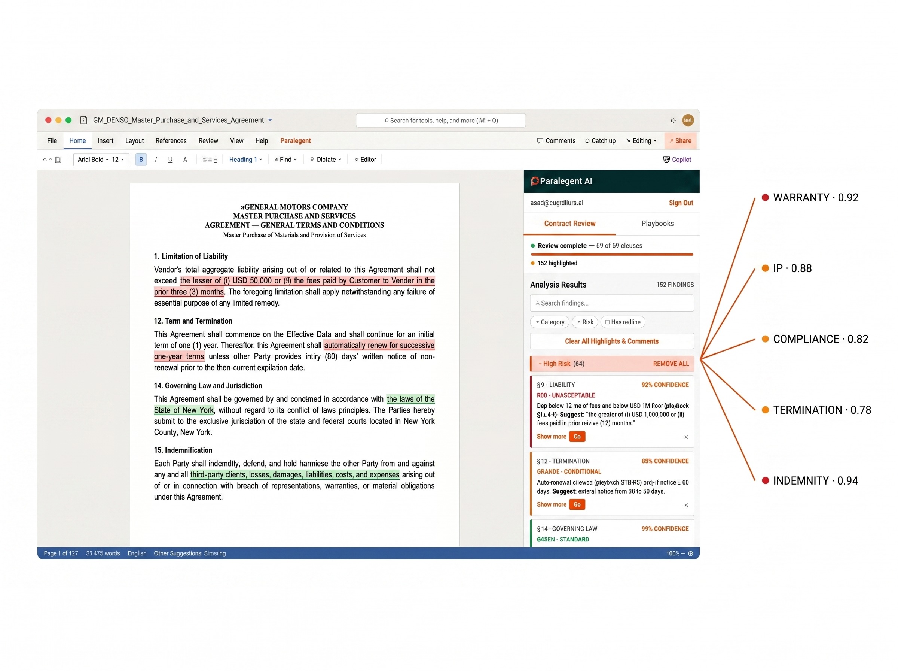Click Show more on Liability finding

click(x=551, y=437)
